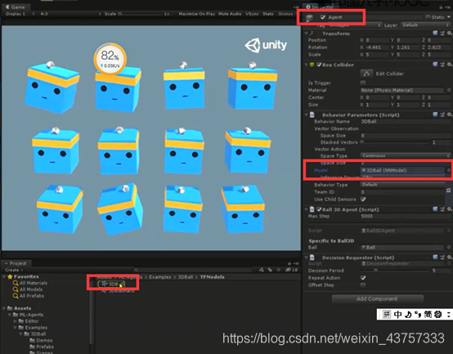
Task: Open object picker for Model field
Action: (449, 170)
